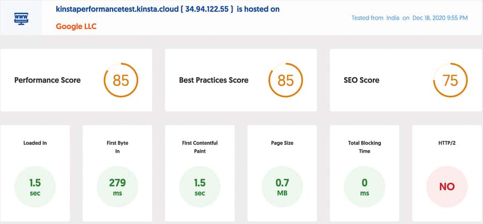Click the SEO Score label text
This screenshot has height=224, width=483.
[361, 80]
